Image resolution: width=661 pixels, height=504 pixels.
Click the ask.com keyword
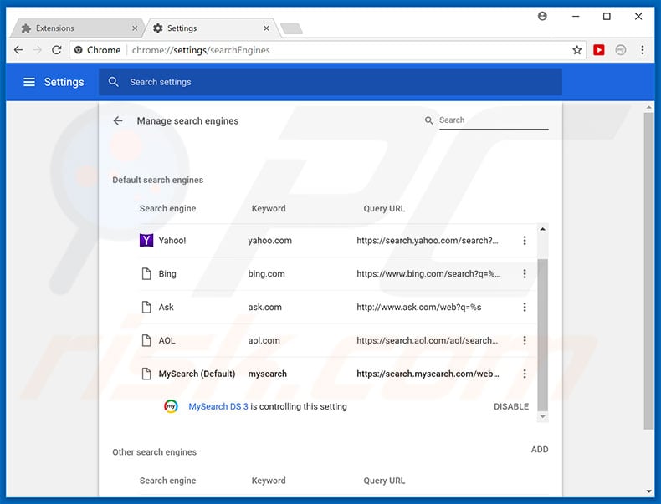click(x=264, y=307)
